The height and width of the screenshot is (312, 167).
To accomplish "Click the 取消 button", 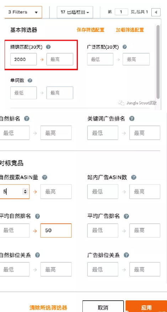I will tap(103, 307).
